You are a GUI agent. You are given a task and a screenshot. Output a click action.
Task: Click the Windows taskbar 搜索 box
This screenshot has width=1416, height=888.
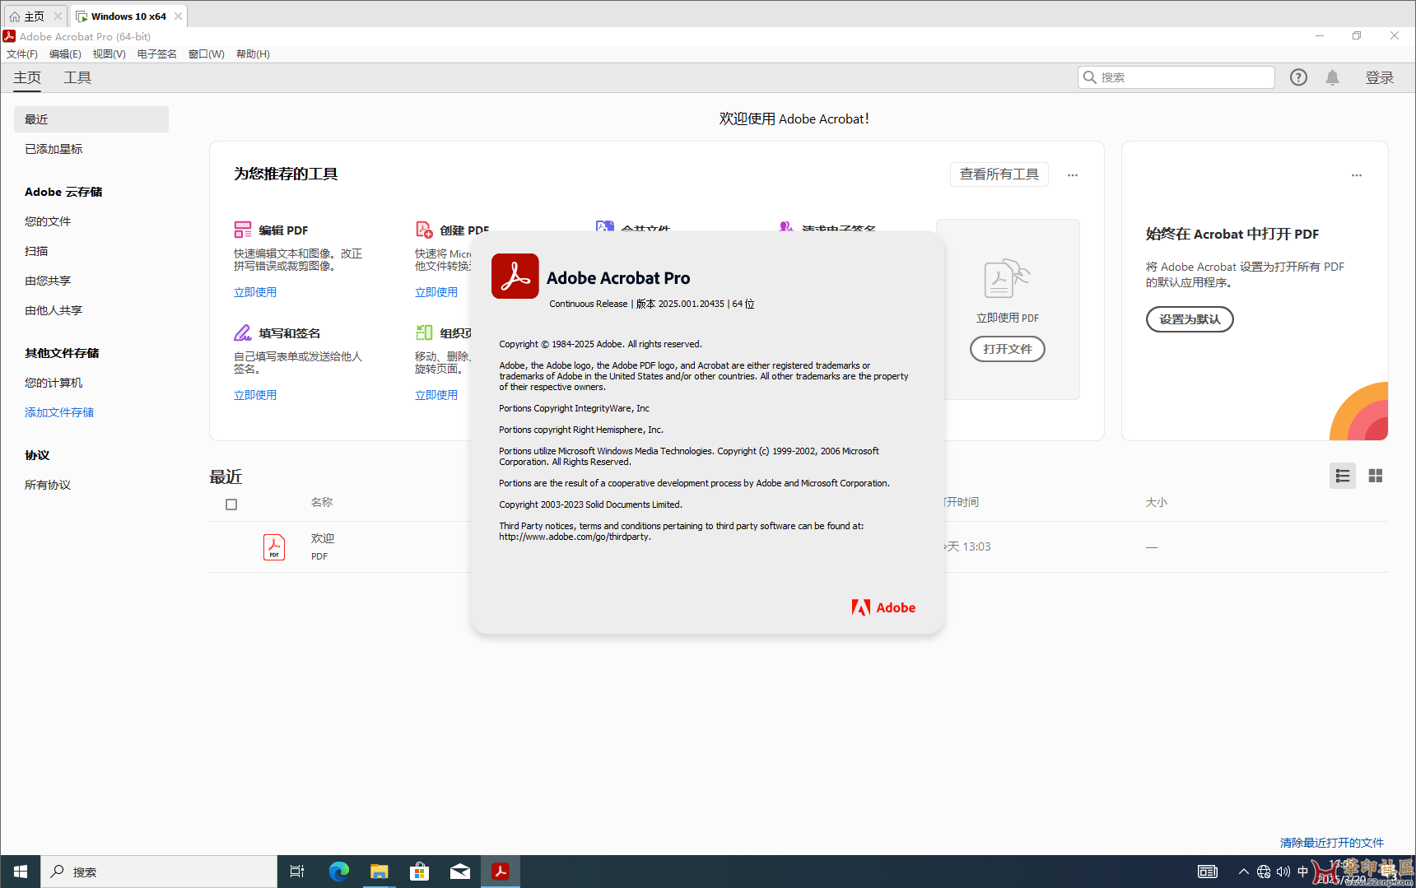point(158,872)
